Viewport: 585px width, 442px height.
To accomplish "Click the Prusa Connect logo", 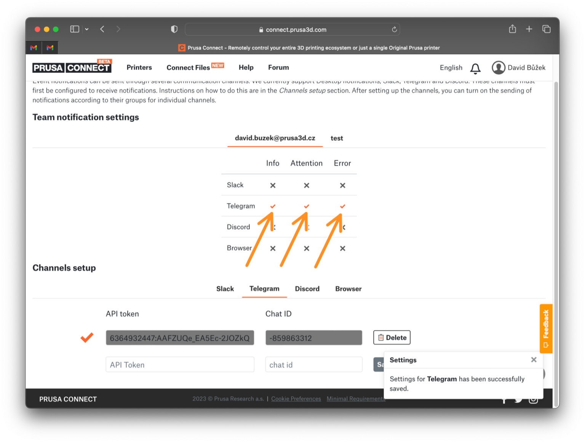I will [x=72, y=67].
